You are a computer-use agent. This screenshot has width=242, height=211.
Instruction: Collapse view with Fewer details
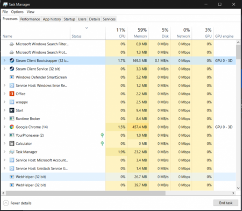(17, 203)
